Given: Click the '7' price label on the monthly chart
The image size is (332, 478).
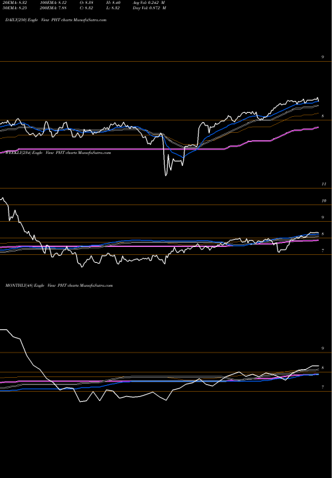Looking at the screenshot, I should click(323, 387).
